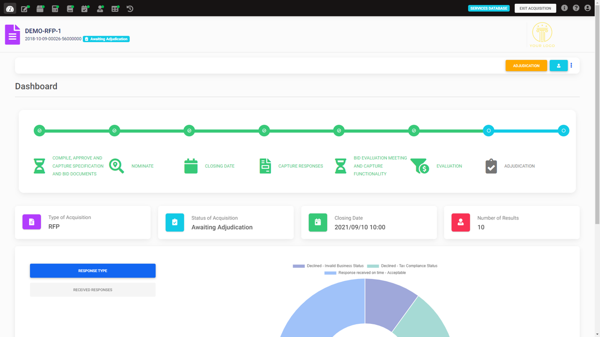Click the calendar check icon in top toolbar
The height and width of the screenshot is (337, 600).
[x=85, y=8]
